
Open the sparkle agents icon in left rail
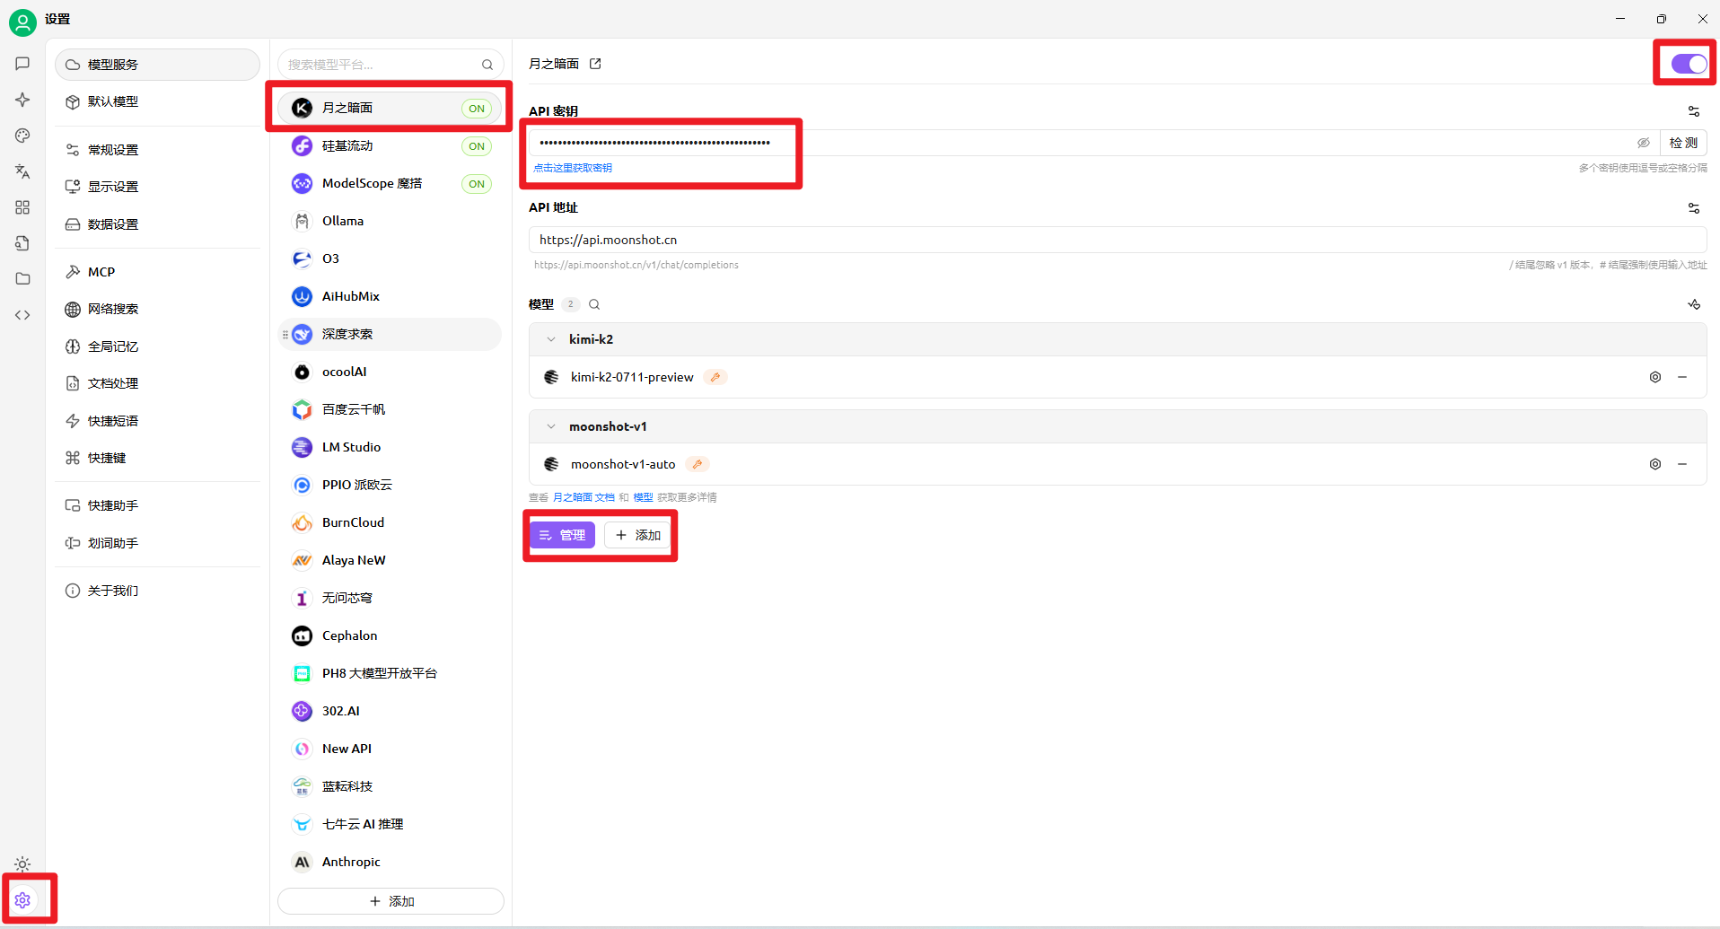pos(22,100)
